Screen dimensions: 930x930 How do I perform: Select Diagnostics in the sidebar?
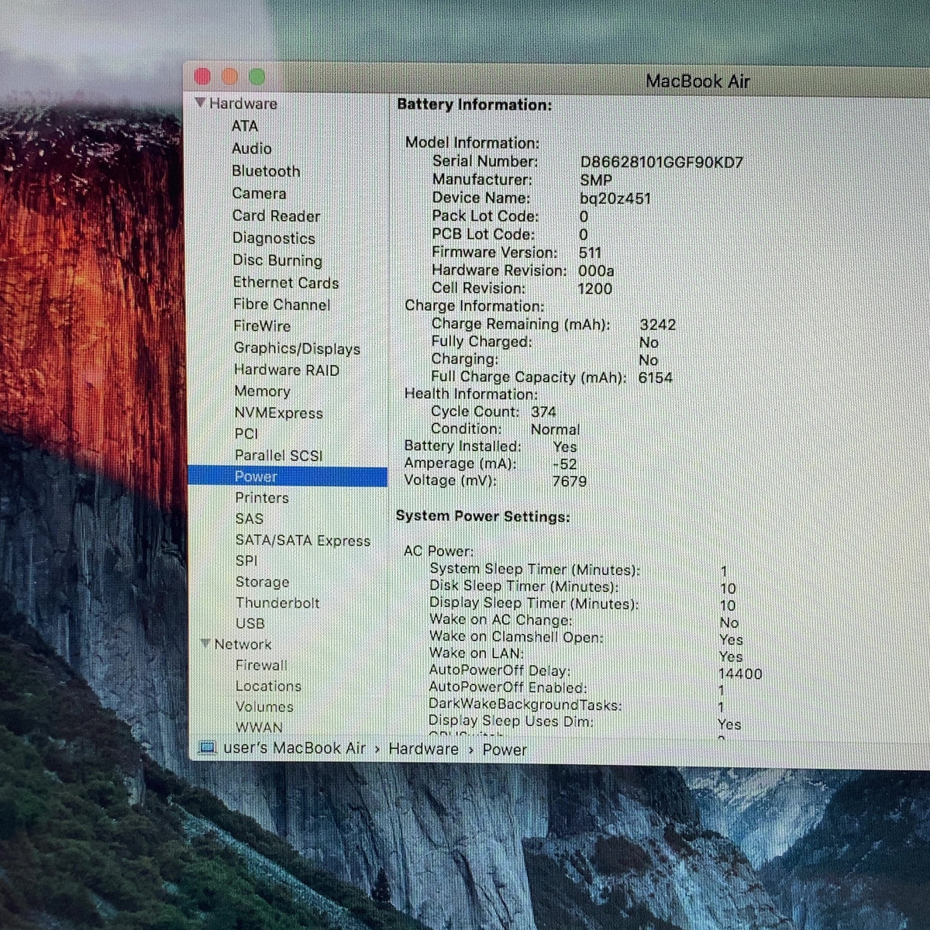[274, 238]
